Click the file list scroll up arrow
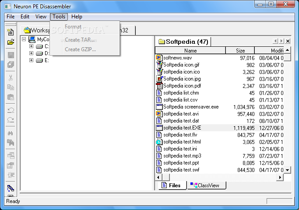 click(x=287, y=50)
